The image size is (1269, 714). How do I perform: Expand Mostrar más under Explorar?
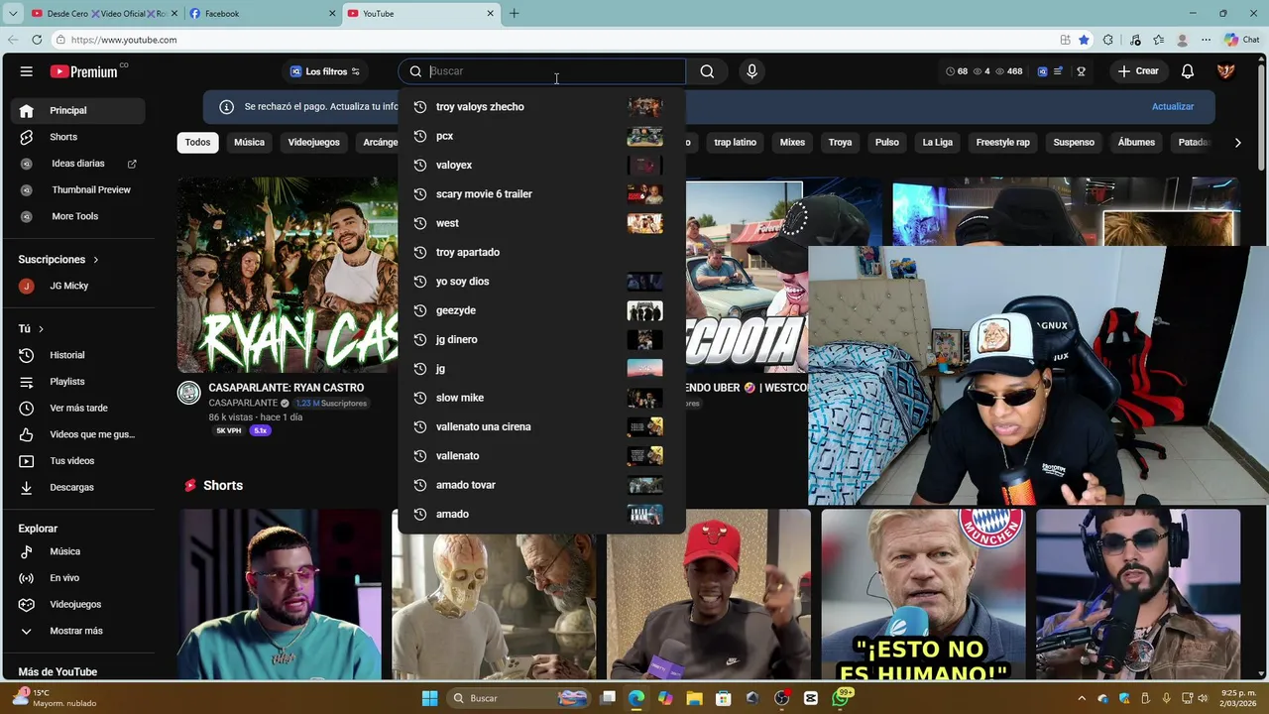tap(76, 631)
